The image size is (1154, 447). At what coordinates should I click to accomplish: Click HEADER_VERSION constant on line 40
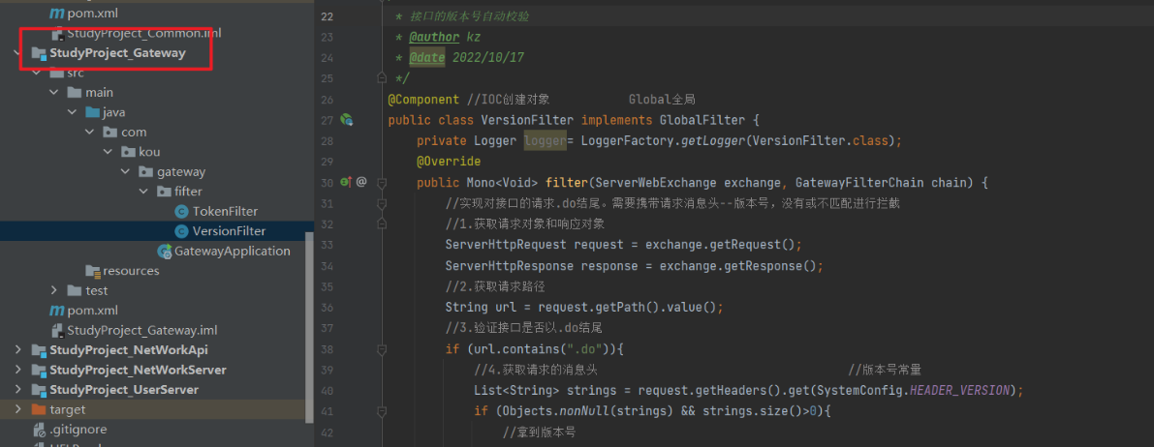tap(961, 390)
